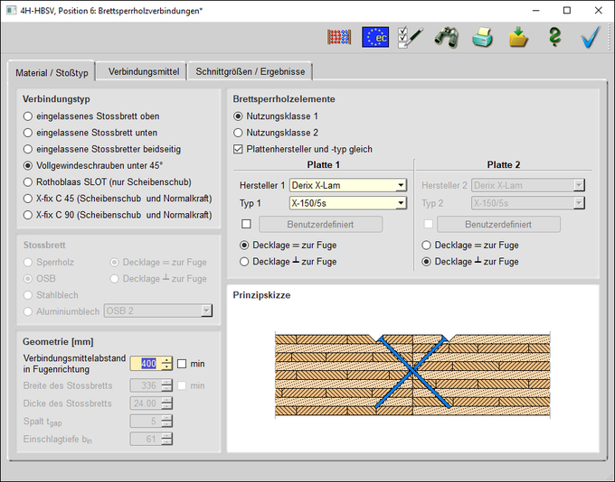Image resolution: width=615 pixels, height=482 pixels.
Task: Open the Schnittgrößen / Ergebnisse tab
Action: click(251, 71)
